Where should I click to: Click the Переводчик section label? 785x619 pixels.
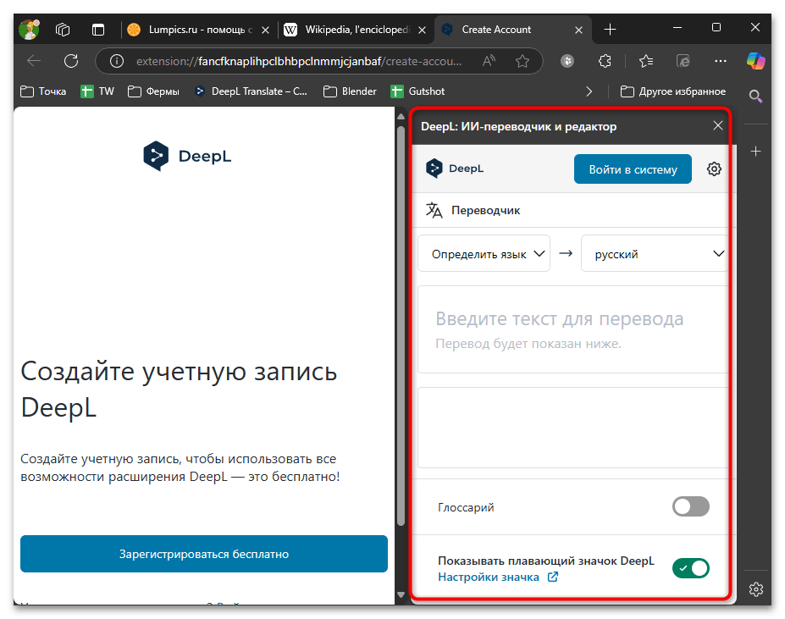point(485,210)
